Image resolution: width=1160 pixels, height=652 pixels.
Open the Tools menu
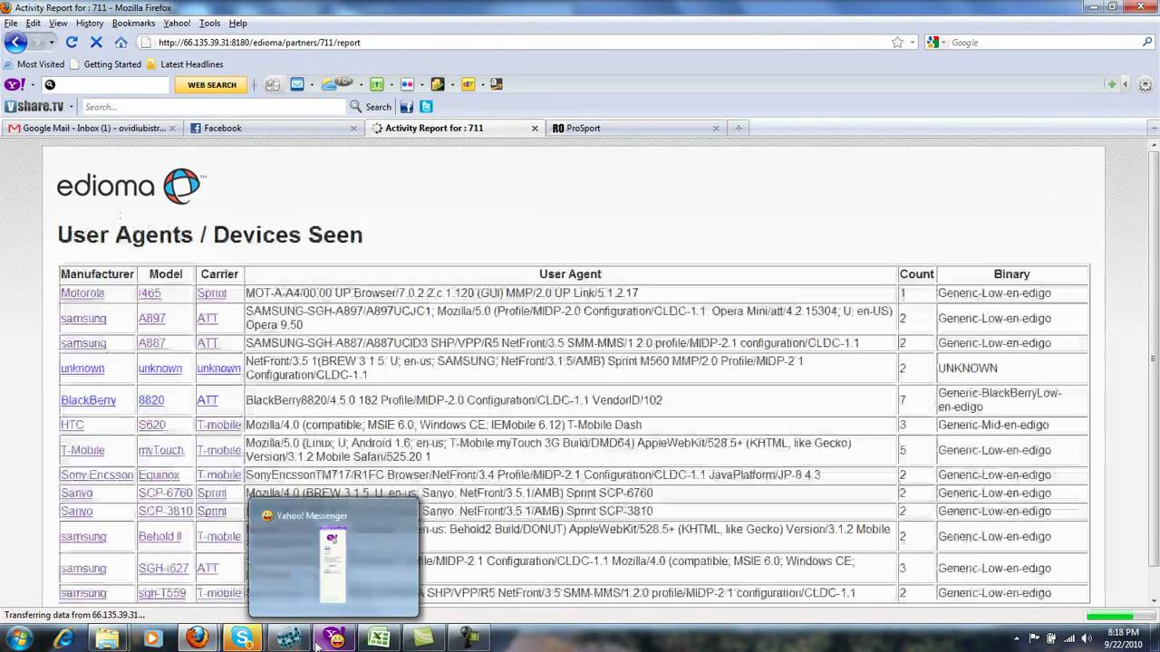tap(209, 24)
